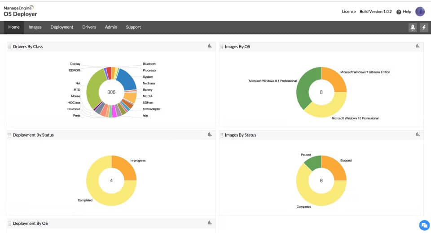Go to the Deployment tab
431x233 pixels.
click(62, 27)
